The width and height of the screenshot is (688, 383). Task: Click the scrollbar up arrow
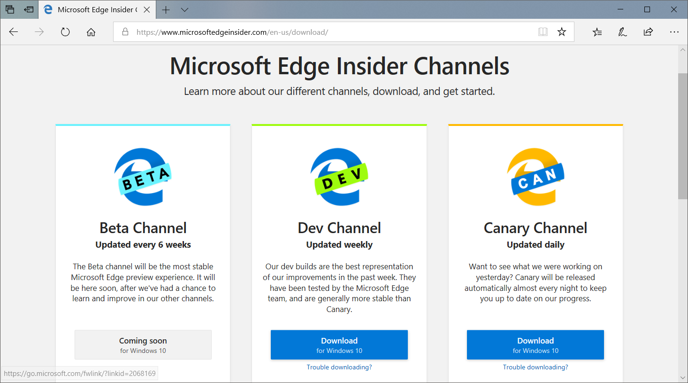click(683, 50)
